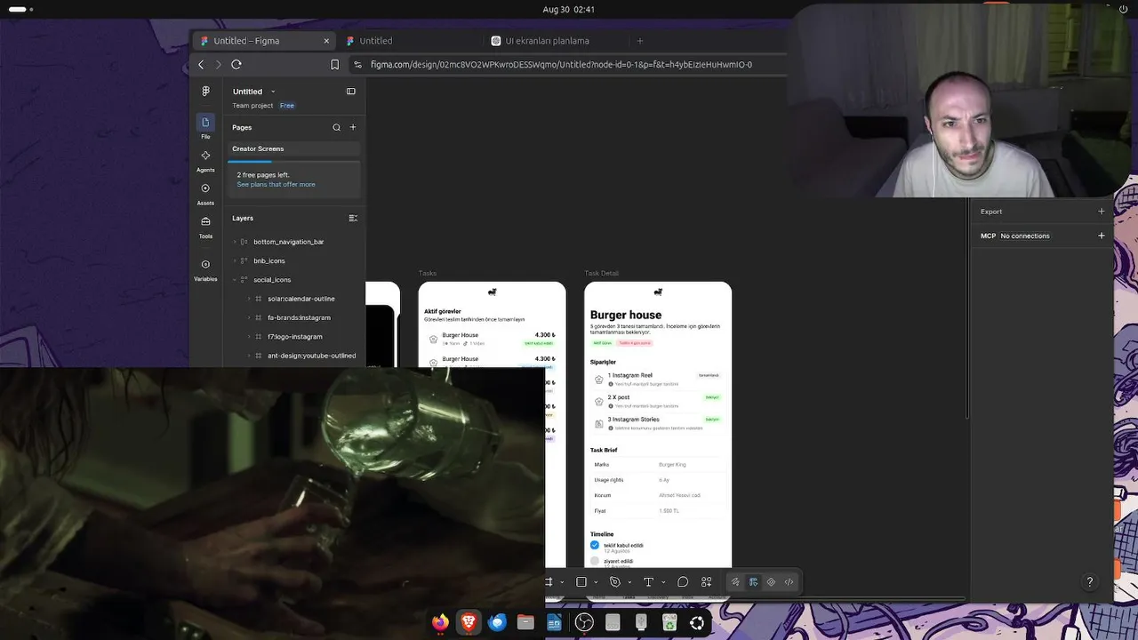Click the Burger house heading on canvas
Image resolution: width=1138 pixels, height=640 pixels.
[626, 315]
